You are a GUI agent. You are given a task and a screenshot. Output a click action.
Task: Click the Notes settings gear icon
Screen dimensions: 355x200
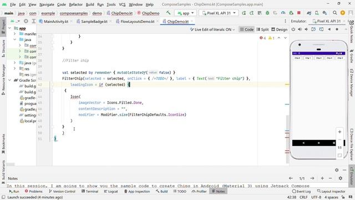[x=340, y=178]
